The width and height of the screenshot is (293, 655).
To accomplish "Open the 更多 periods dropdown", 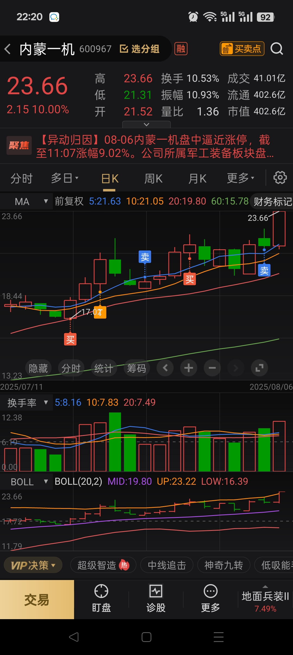I will click(x=241, y=178).
